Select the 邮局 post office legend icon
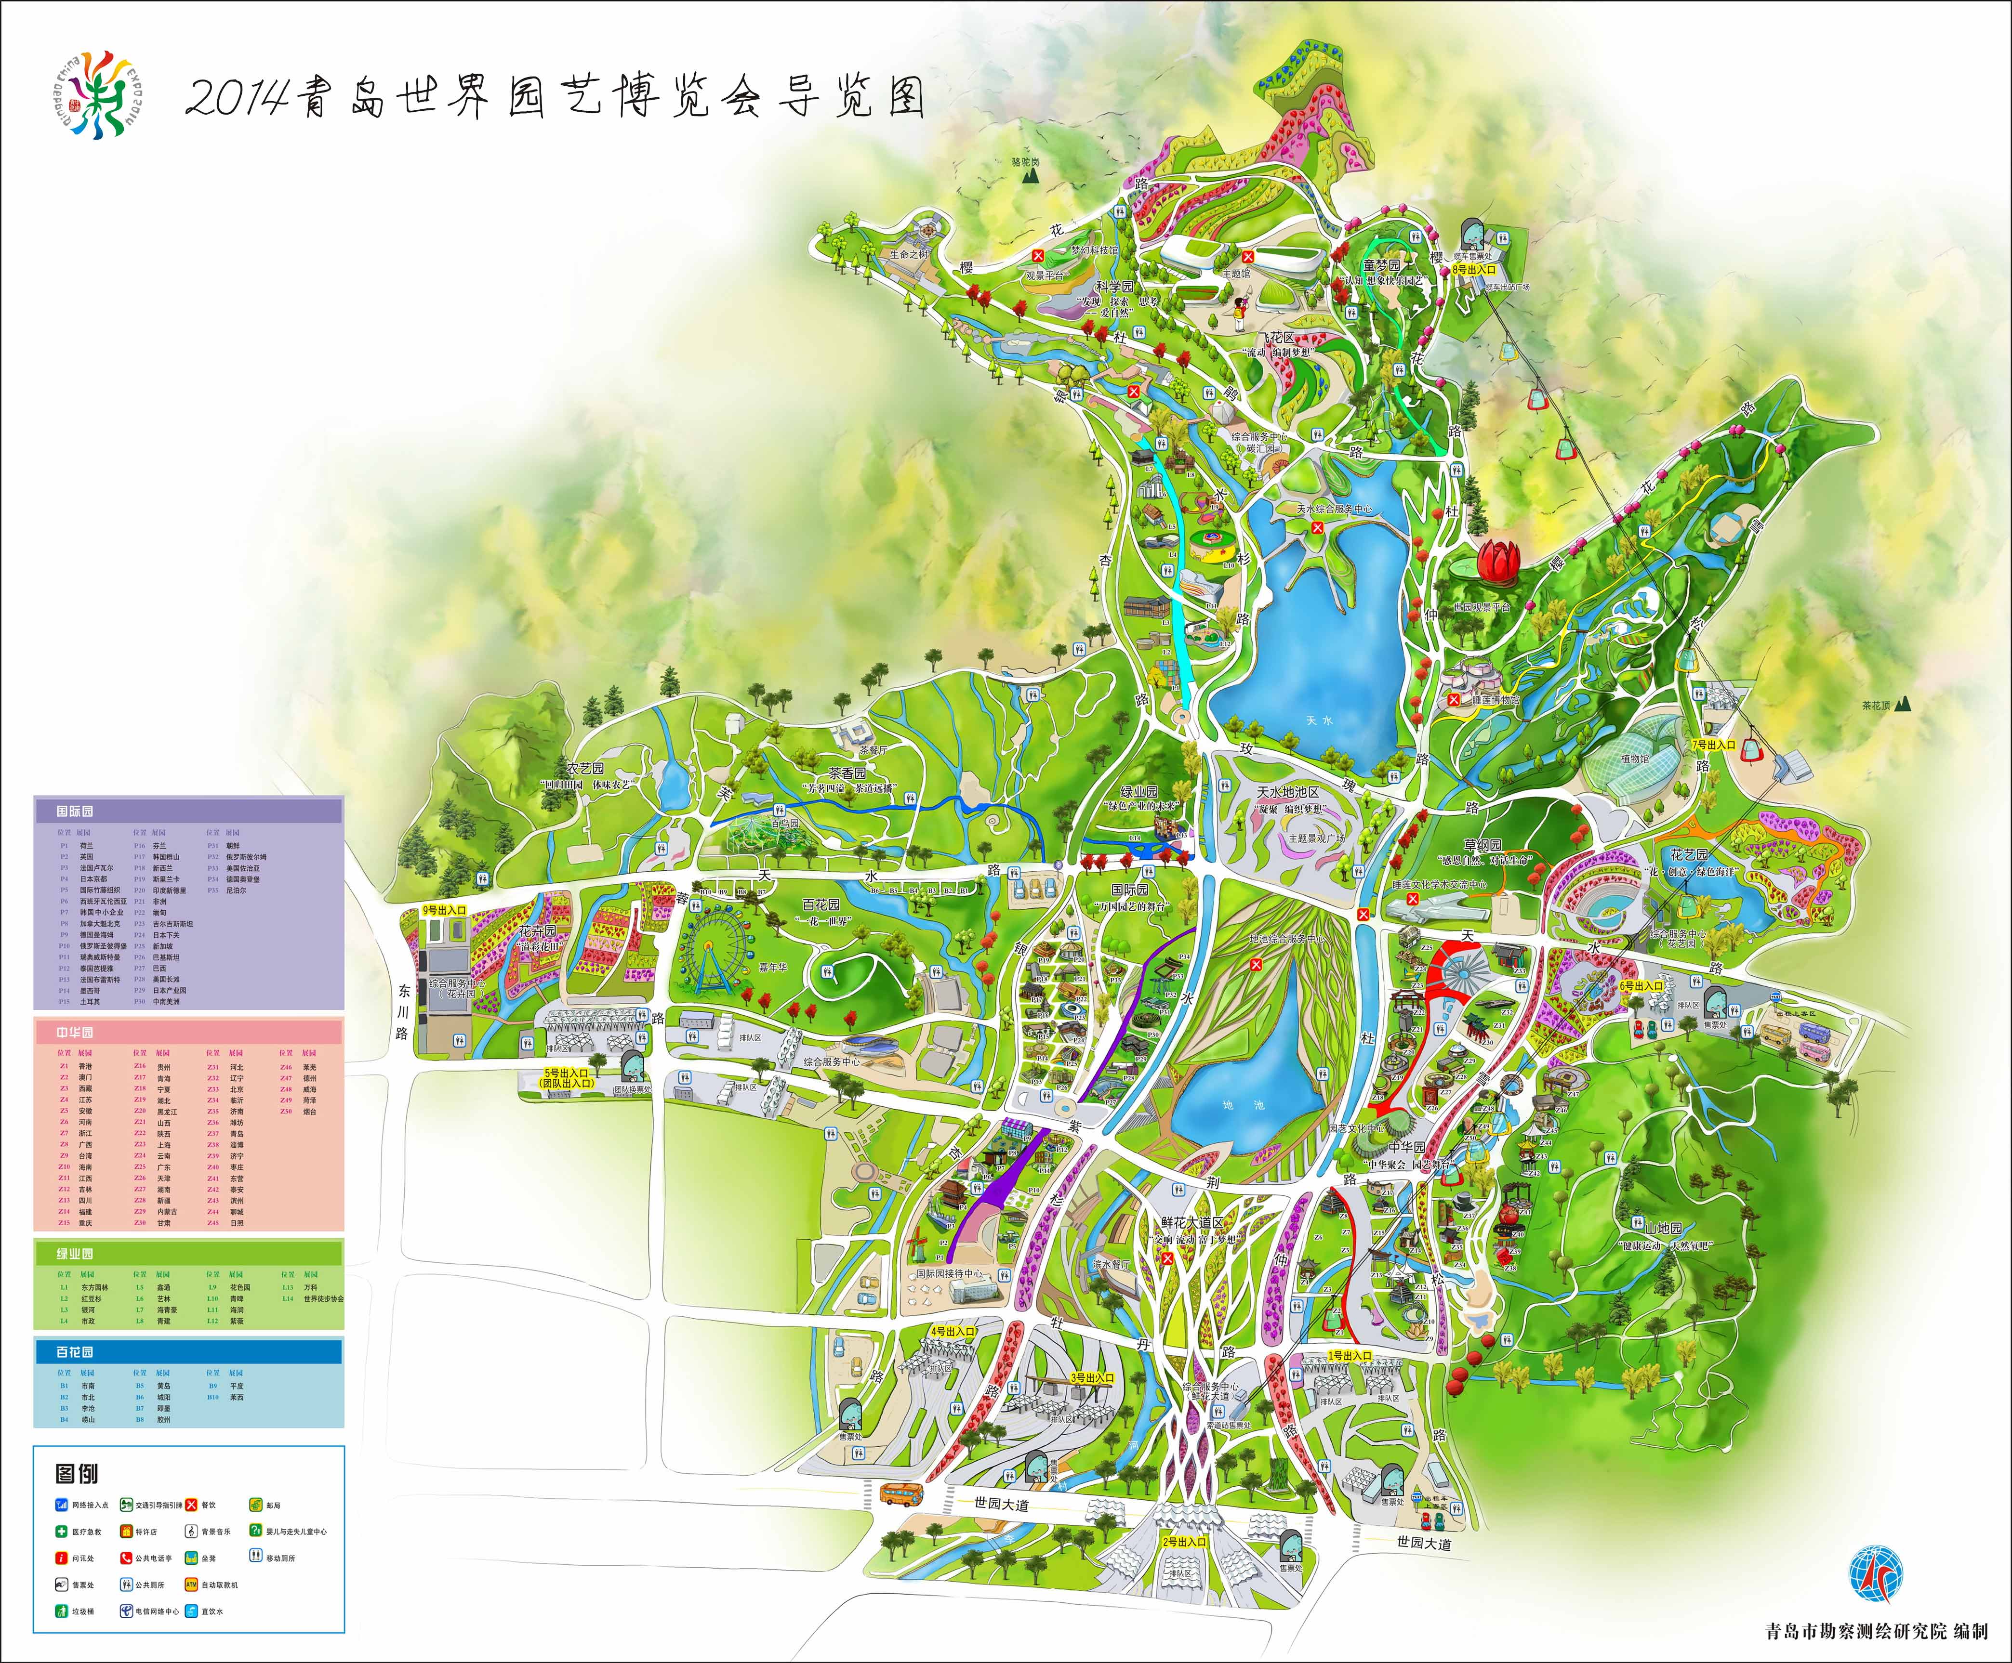2012x1663 pixels. click(256, 1505)
